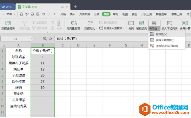Viewport: 191px width, 118px height.
Task: Expand the 拒绝录入重复项 dropdown arrow
Action: click(x=124, y=28)
